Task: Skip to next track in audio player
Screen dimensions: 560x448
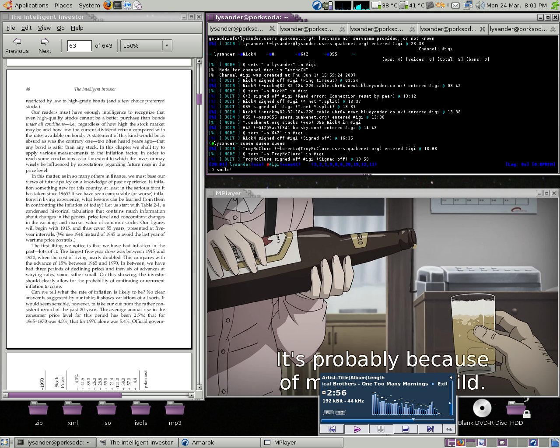Action: pos(430,429)
